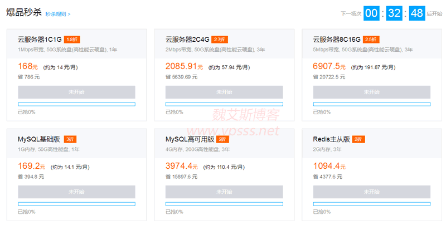Click the 2折 badge on MySQL高可用版

[x=223, y=139]
